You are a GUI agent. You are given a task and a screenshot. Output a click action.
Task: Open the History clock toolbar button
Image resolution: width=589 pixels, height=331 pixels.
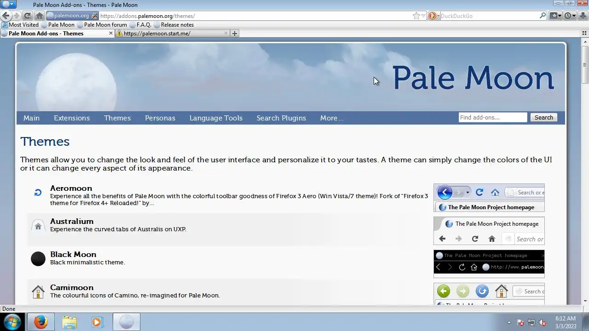(570, 16)
